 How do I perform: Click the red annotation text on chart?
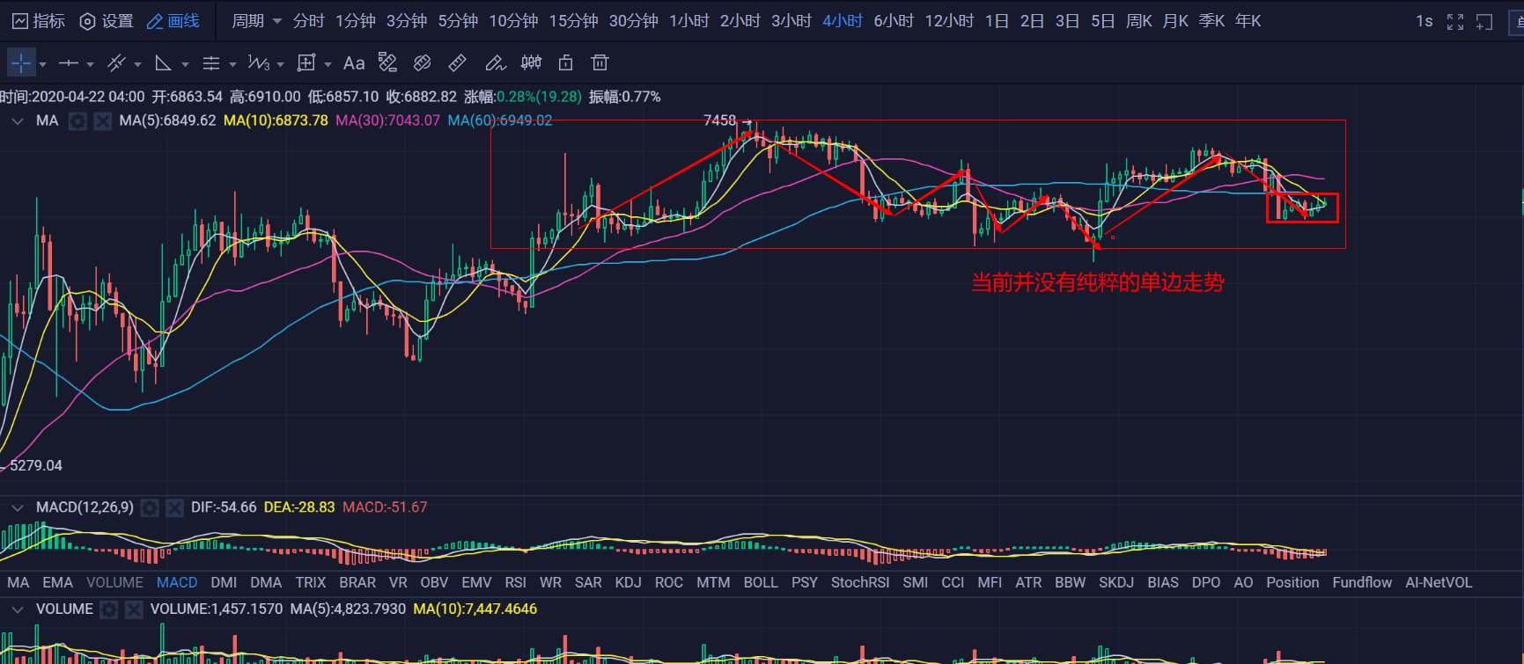(x=1097, y=282)
